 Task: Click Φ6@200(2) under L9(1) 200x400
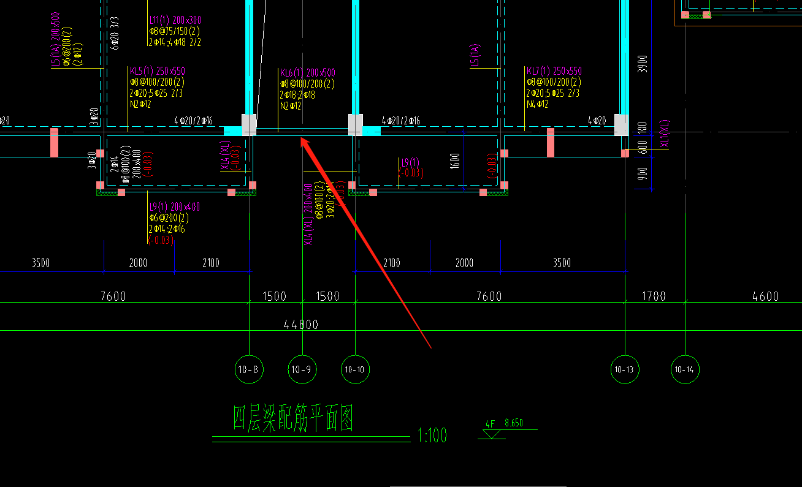[x=169, y=218]
